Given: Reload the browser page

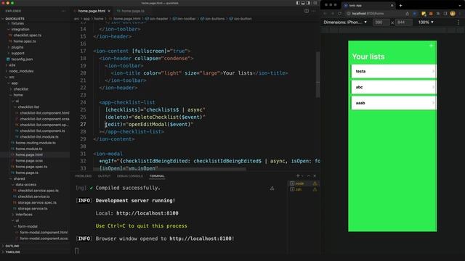Looking at the screenshot, I should (x=339, y=14).
